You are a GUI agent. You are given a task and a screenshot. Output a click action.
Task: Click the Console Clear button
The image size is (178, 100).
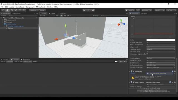(3, 62)
